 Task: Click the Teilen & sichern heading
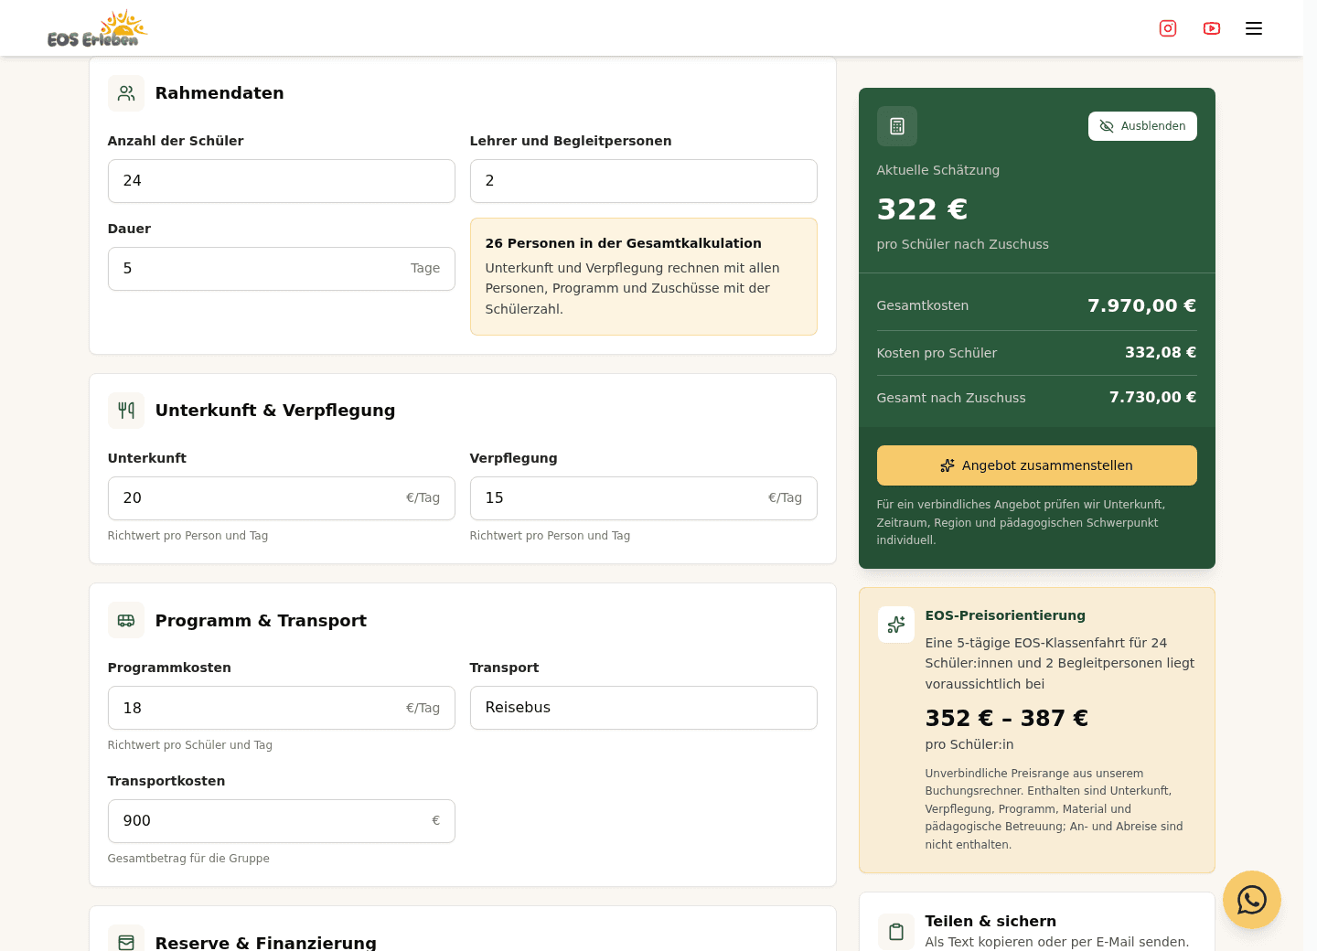(x=990, y=921)
